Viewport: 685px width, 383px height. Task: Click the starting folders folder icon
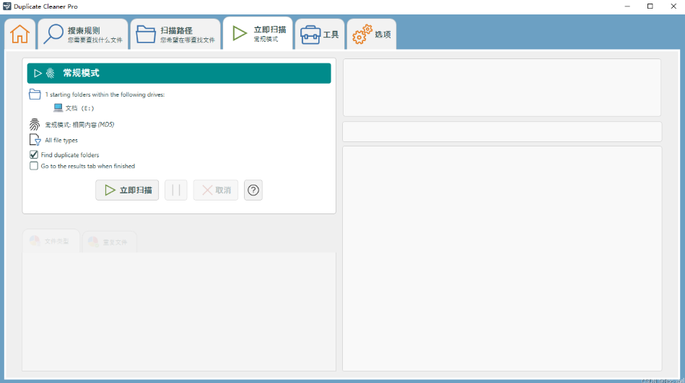[35, 94]
